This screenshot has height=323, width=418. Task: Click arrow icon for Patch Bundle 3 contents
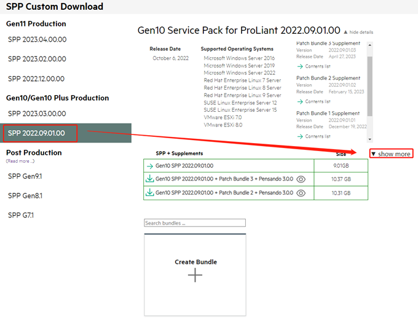(300, 66)
